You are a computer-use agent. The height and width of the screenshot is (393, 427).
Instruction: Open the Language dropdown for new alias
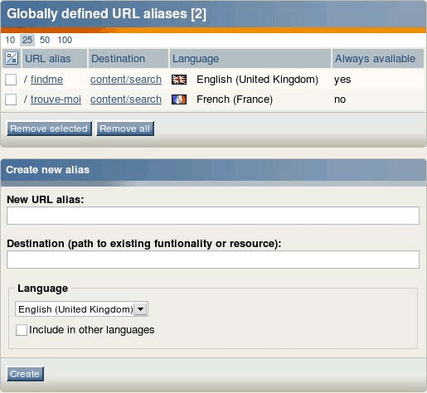pos(81,309)
